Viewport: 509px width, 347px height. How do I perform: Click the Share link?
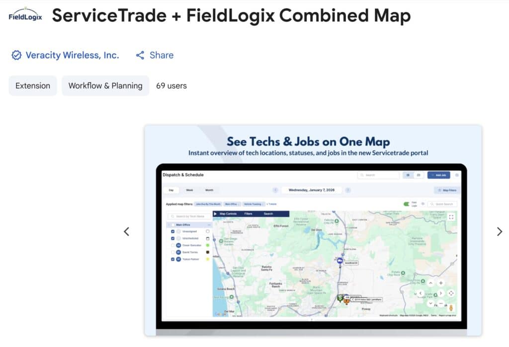tap(162, 55)
